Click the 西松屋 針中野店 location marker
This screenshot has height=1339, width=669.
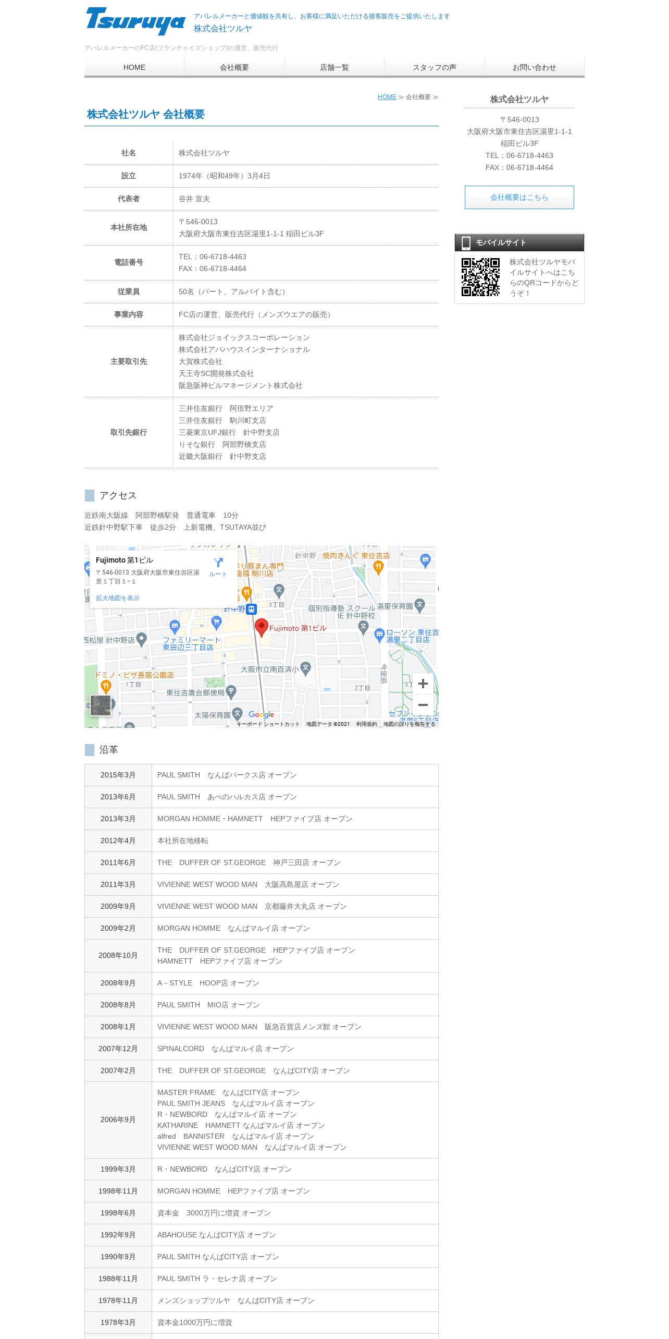click(x=141, y=639)
